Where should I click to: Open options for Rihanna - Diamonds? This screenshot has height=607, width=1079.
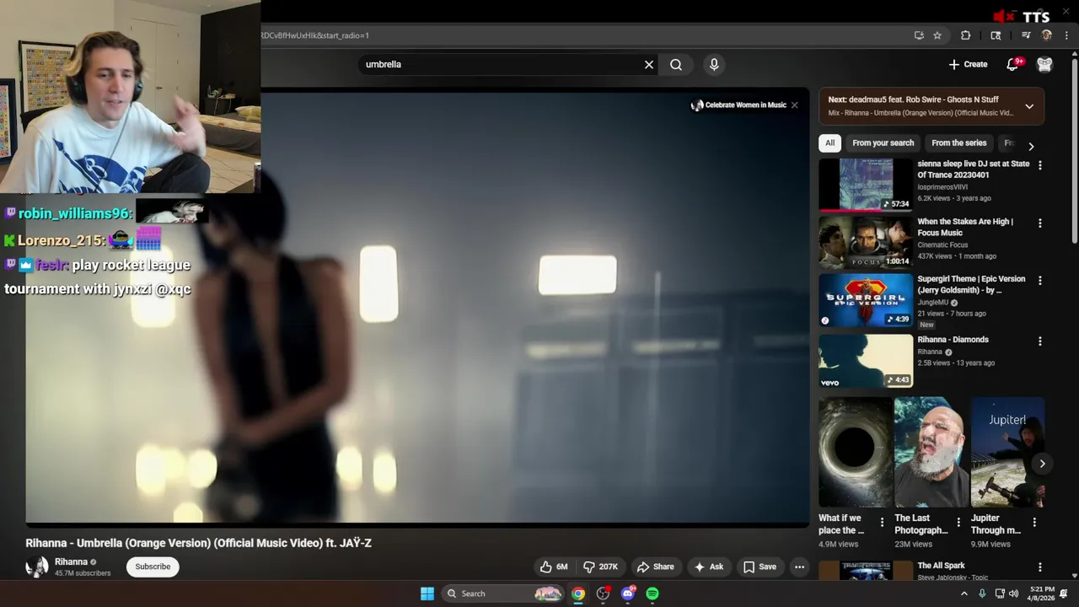pos(1039,341)
